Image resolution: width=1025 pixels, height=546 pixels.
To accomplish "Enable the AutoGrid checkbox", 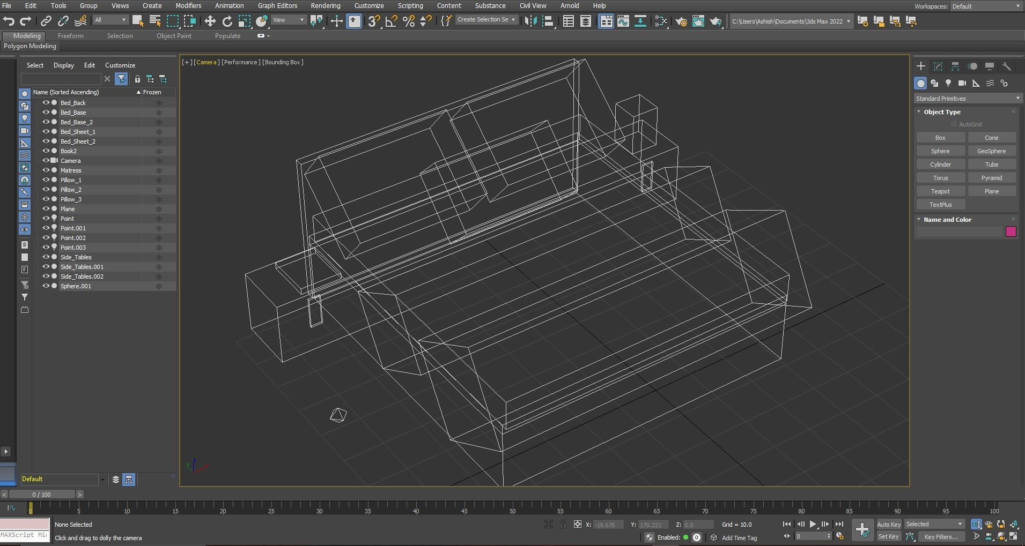I will [x=954, y=124].
